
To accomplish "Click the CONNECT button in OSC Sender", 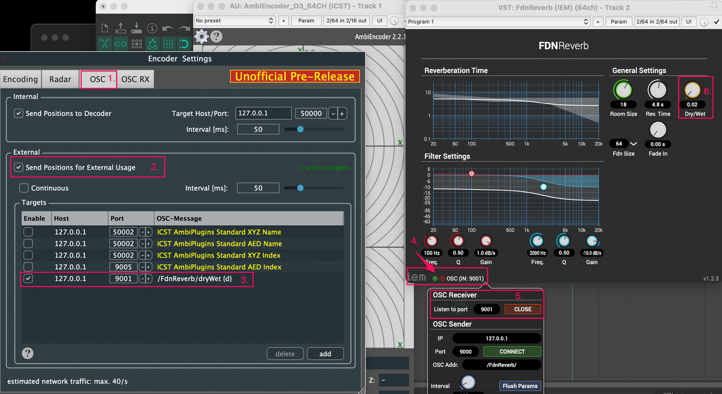I will coord(512,352).
